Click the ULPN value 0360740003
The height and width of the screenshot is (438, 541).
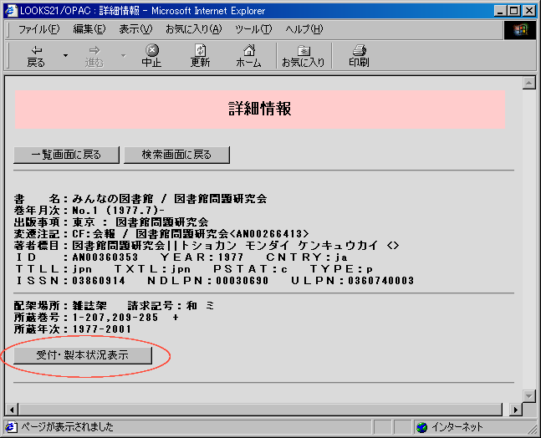click(381, 281)
